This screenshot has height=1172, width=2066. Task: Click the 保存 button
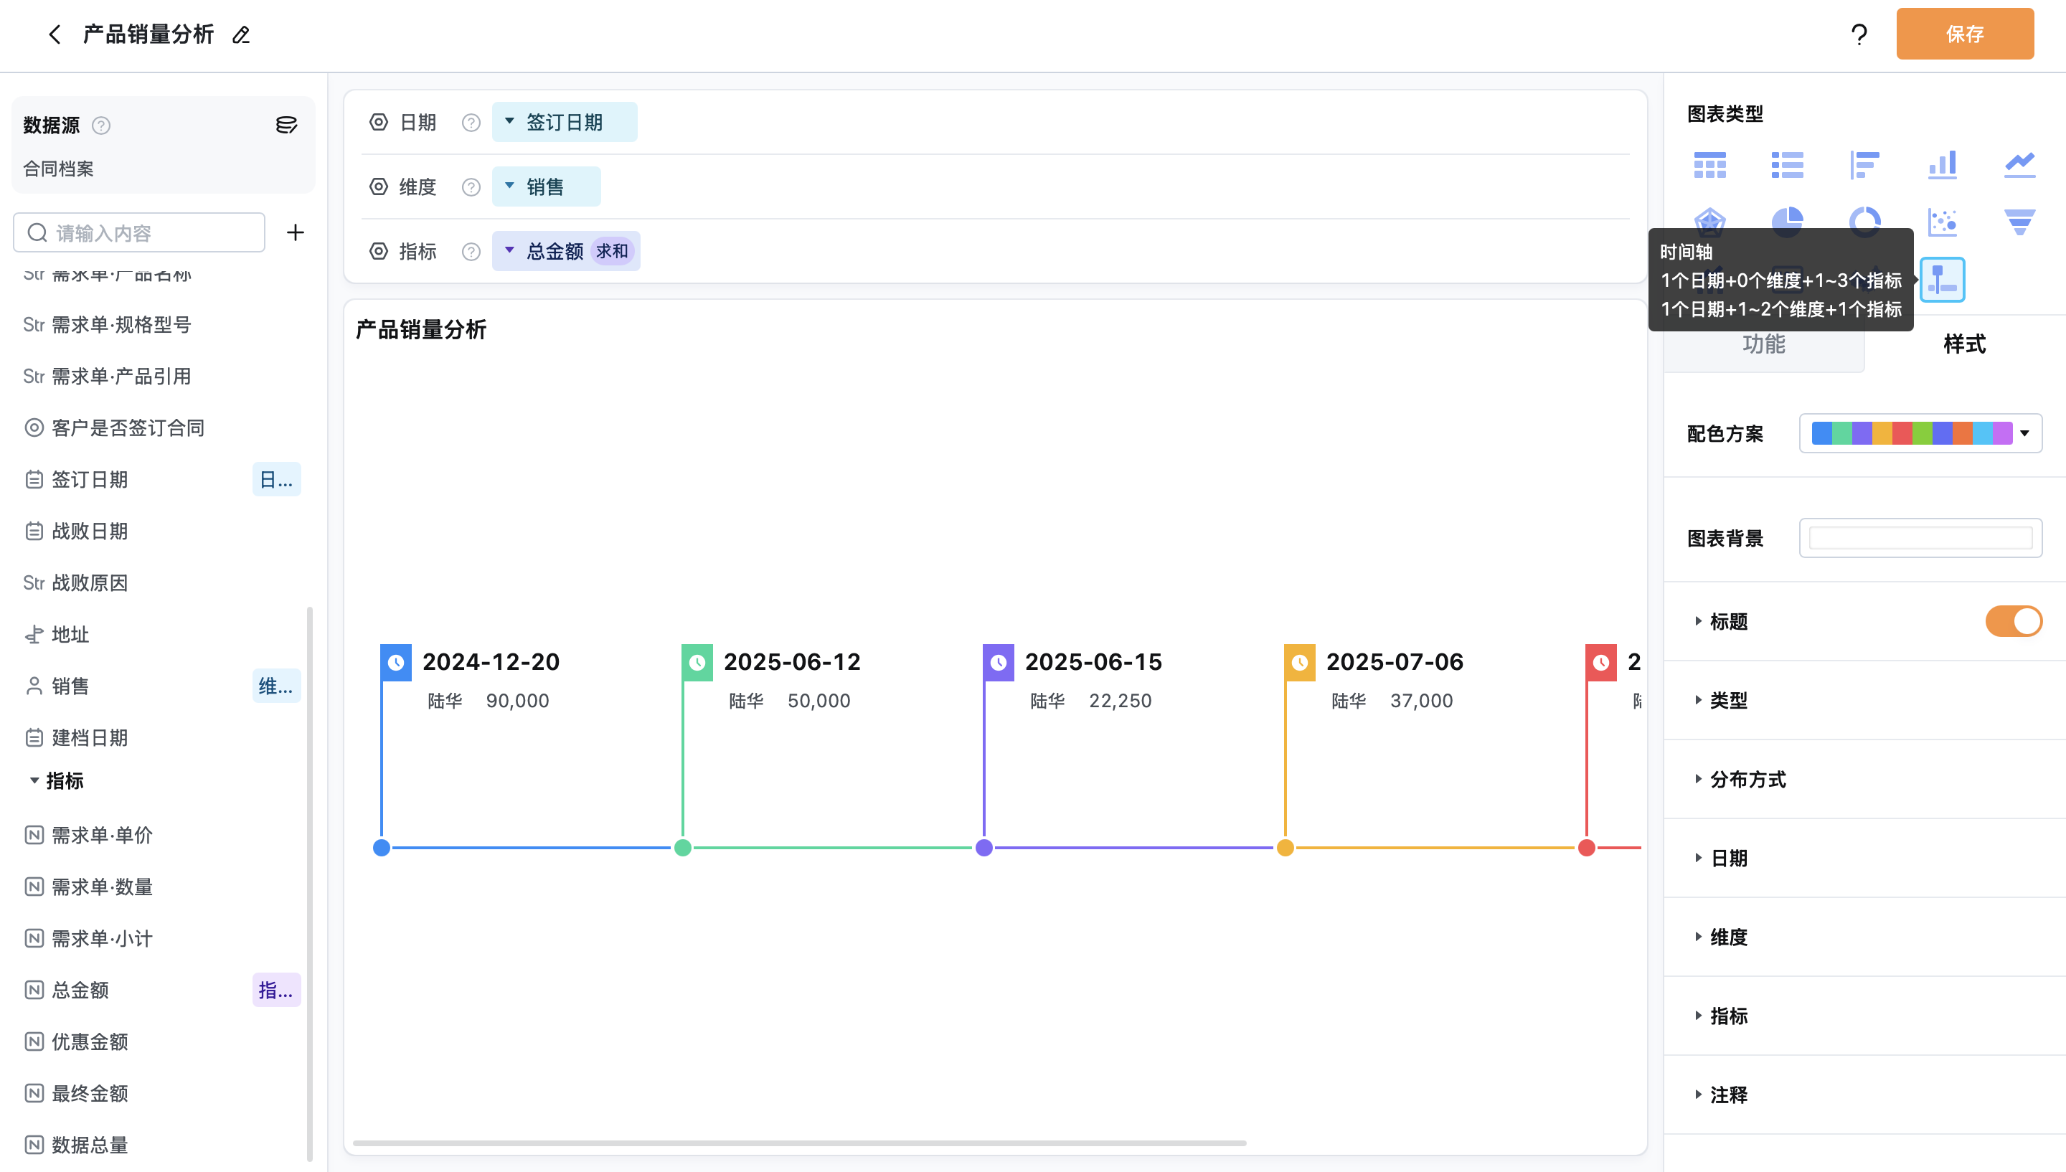(1965, 34)
